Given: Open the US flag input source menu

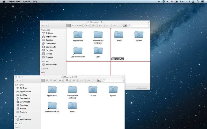Looking at the screenshot, I should point(172,2).
